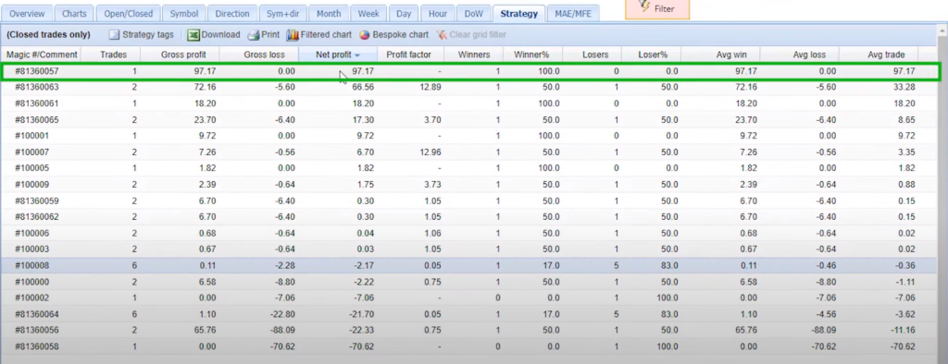Switch to the Week tab

click(x=368, y=13)
